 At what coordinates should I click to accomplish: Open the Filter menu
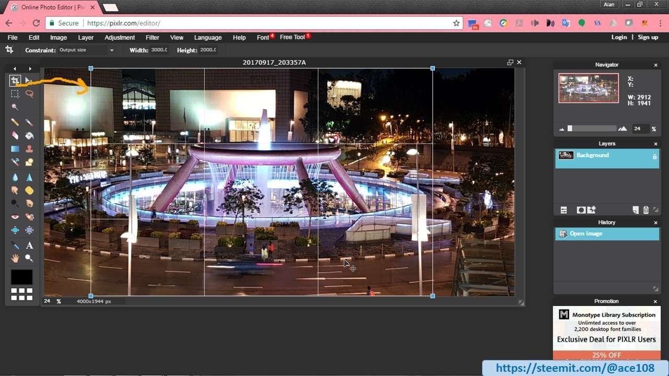point(153,38)
